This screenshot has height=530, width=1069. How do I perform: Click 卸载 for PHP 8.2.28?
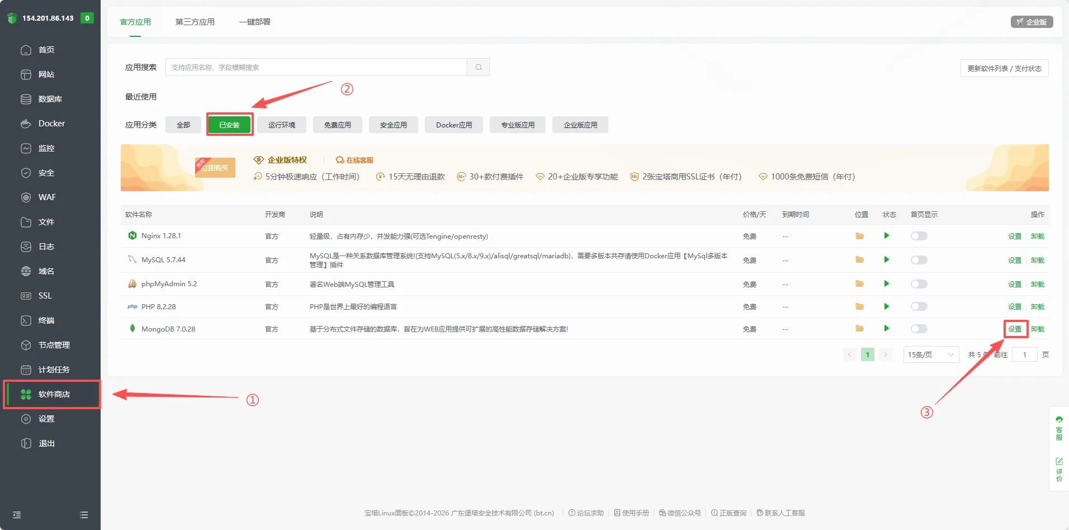pyautogui.click(x=1037, y=307)
